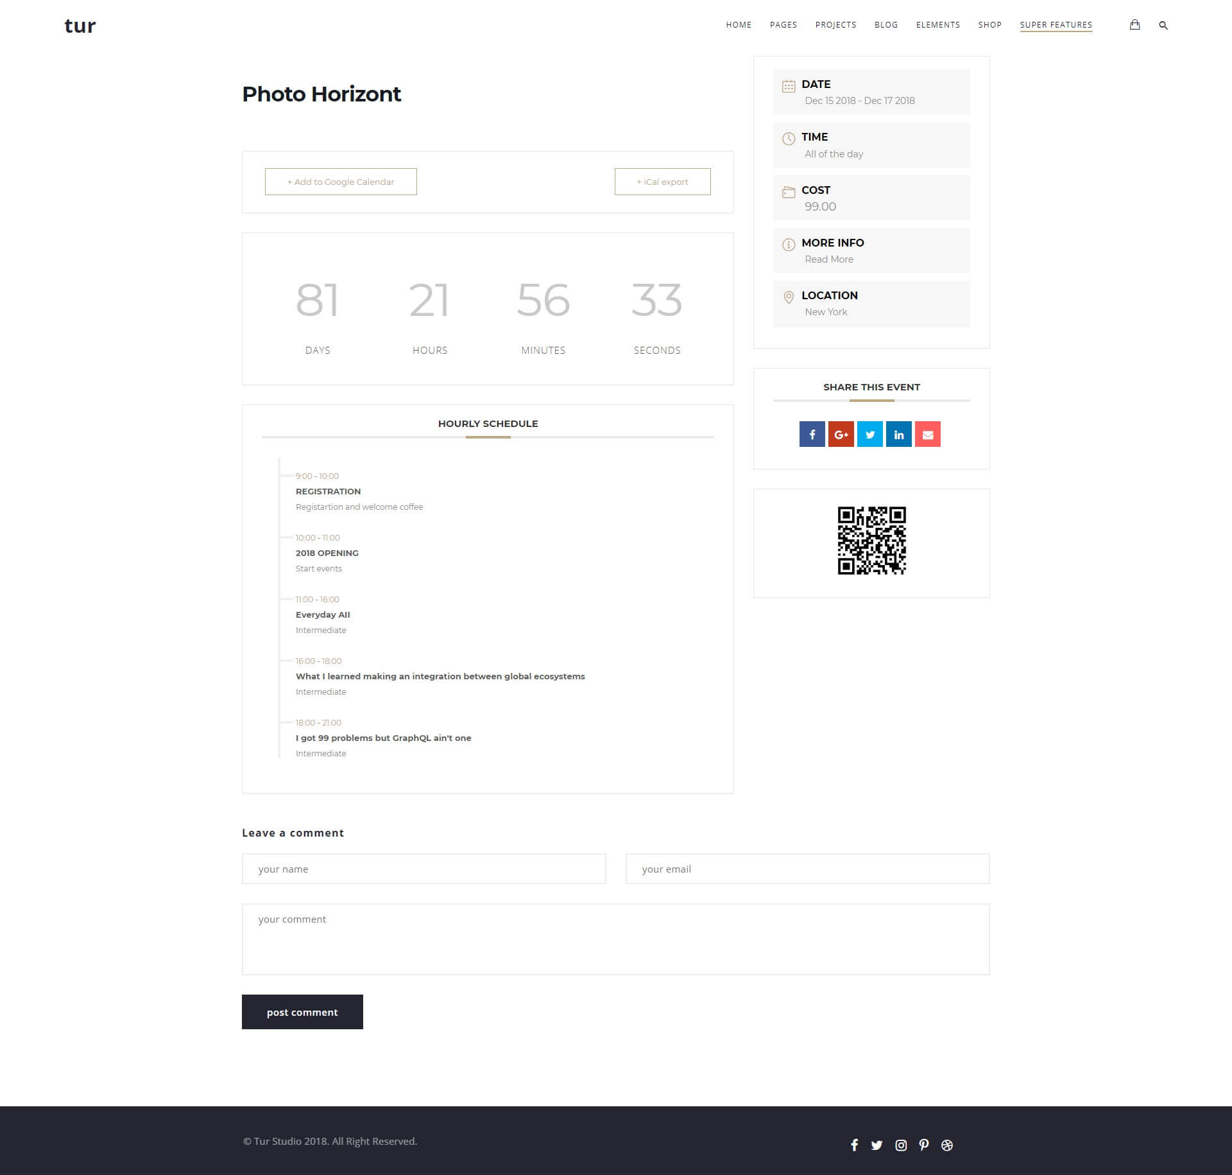Open the Pages menu
Image resolution: width=1232 pixels, height=1175 pixels.
tap(783, 25)
